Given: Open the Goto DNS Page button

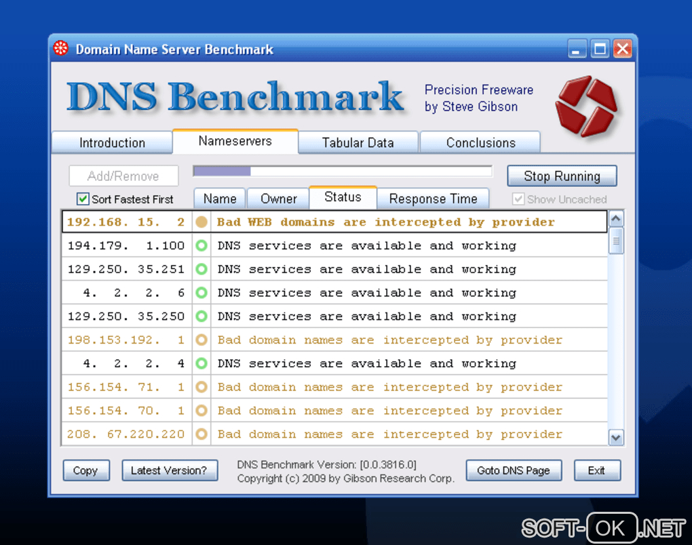Looking at the screenshot, I should pyautogui.click(x=514, y=470).
